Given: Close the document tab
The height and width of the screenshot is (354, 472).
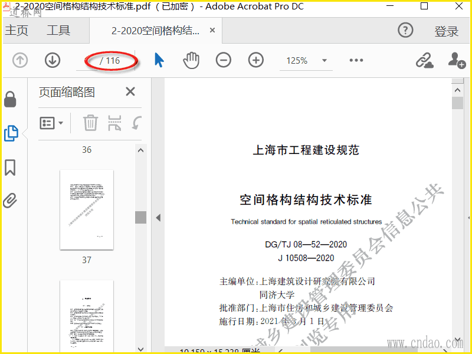Looking at the screenshot, I should click(212, 30).
